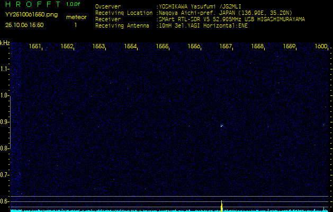Click the 1655 time axis label
Image resolution: width=333 pixels, height=212 pixels.
point(162,46)
